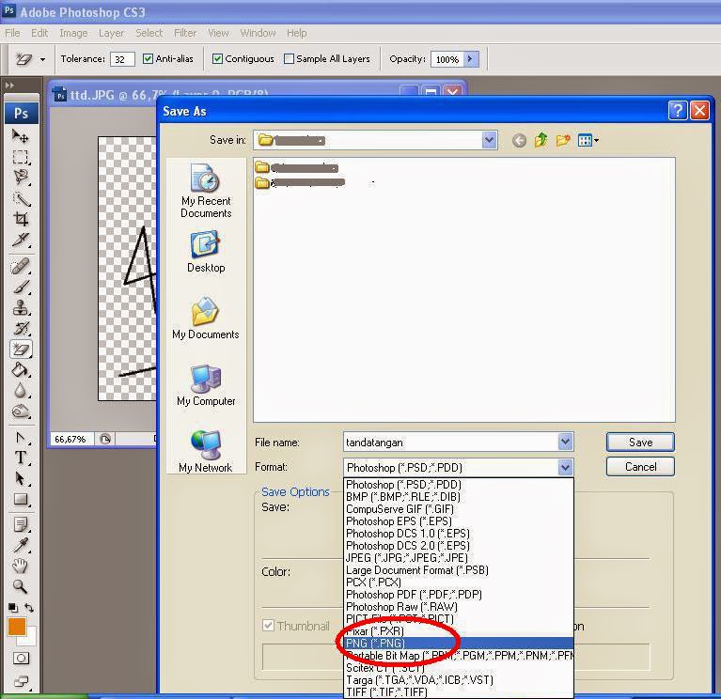Select the Rectangle shape tool

(21, 500)
